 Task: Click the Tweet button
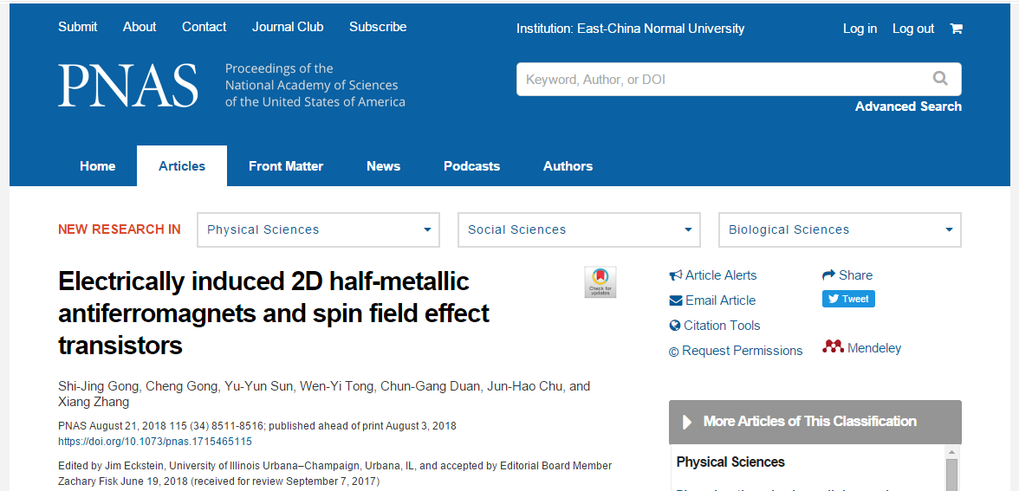(x=848, y=299)
